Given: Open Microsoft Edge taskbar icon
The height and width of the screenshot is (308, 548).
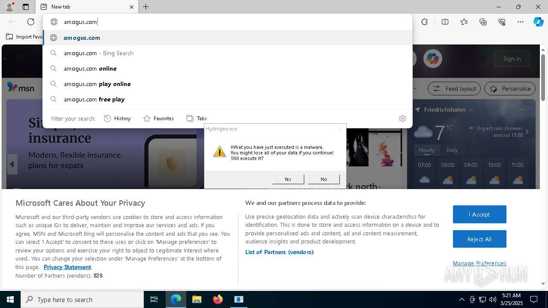Looking at the screenshot, I should (176, 299).
